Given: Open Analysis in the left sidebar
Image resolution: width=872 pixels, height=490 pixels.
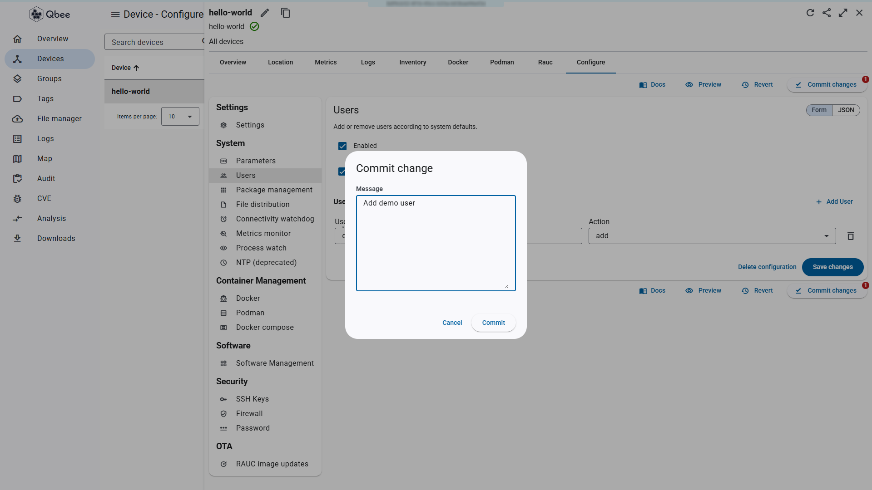Looking at the screenshot, I should [x=50, y=219].
